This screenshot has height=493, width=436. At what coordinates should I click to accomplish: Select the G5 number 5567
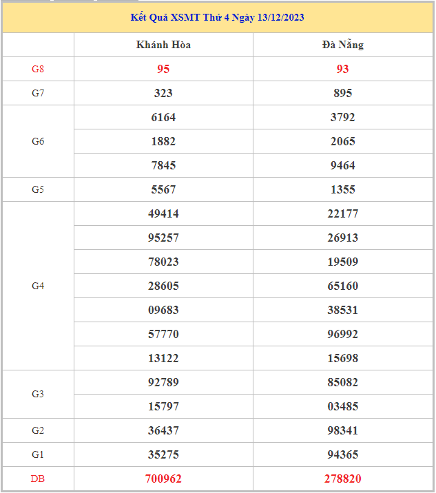pyautogui.click(x=163, y=189)
